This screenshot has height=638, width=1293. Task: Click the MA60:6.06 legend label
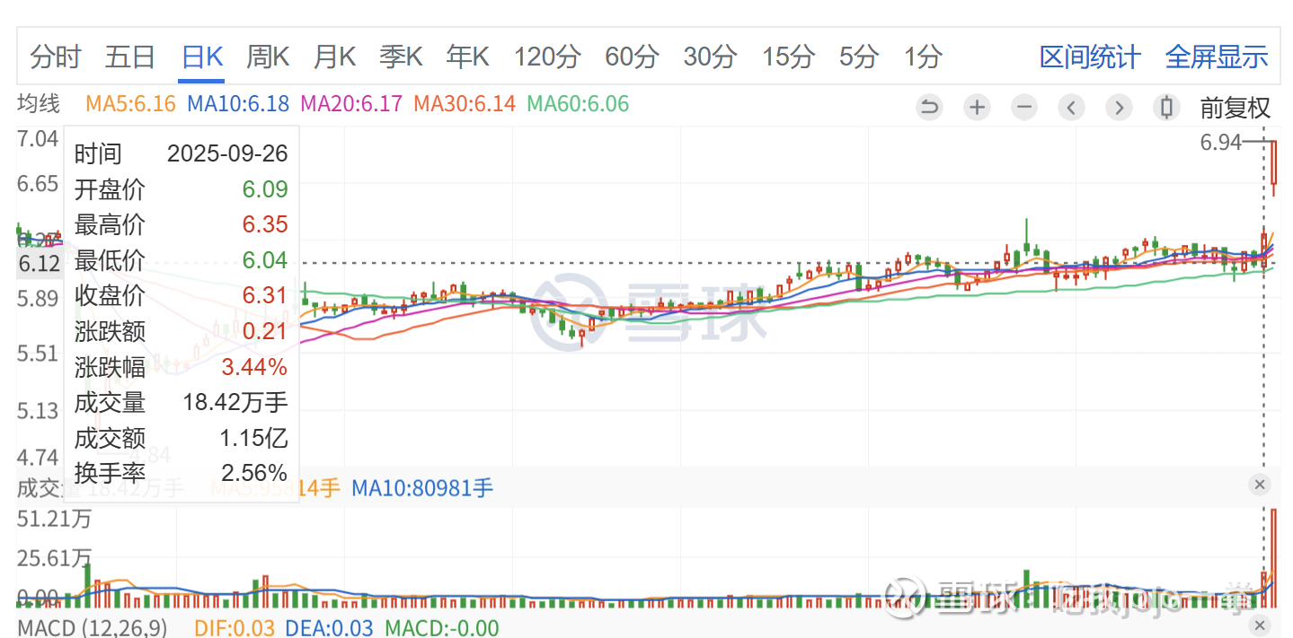[x=578, y=104]
